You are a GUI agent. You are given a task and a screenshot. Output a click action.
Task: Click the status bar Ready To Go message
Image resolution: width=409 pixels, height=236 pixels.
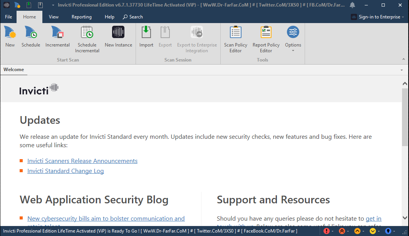[150, 231]
